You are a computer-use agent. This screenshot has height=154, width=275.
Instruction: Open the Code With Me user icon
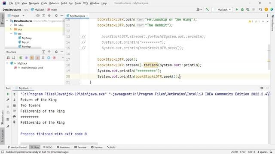(x=199, y=9)
